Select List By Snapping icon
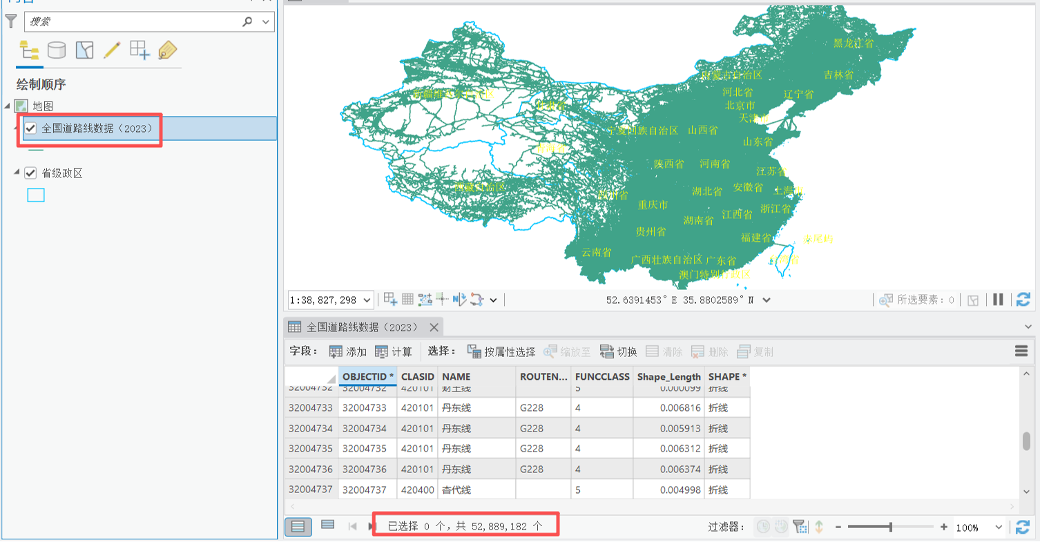This screenshot has height=542, width=1040. (x=139, y=50)
